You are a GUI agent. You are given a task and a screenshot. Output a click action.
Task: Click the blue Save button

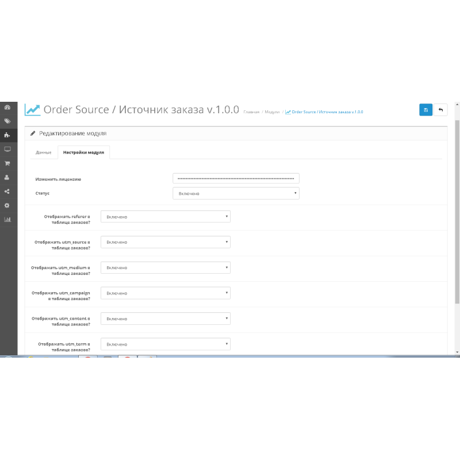point(425,110)
